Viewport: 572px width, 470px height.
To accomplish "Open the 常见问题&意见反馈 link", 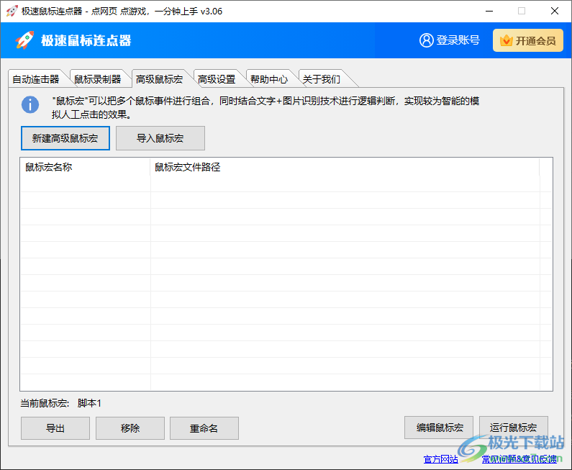I will tap(519, 459).
